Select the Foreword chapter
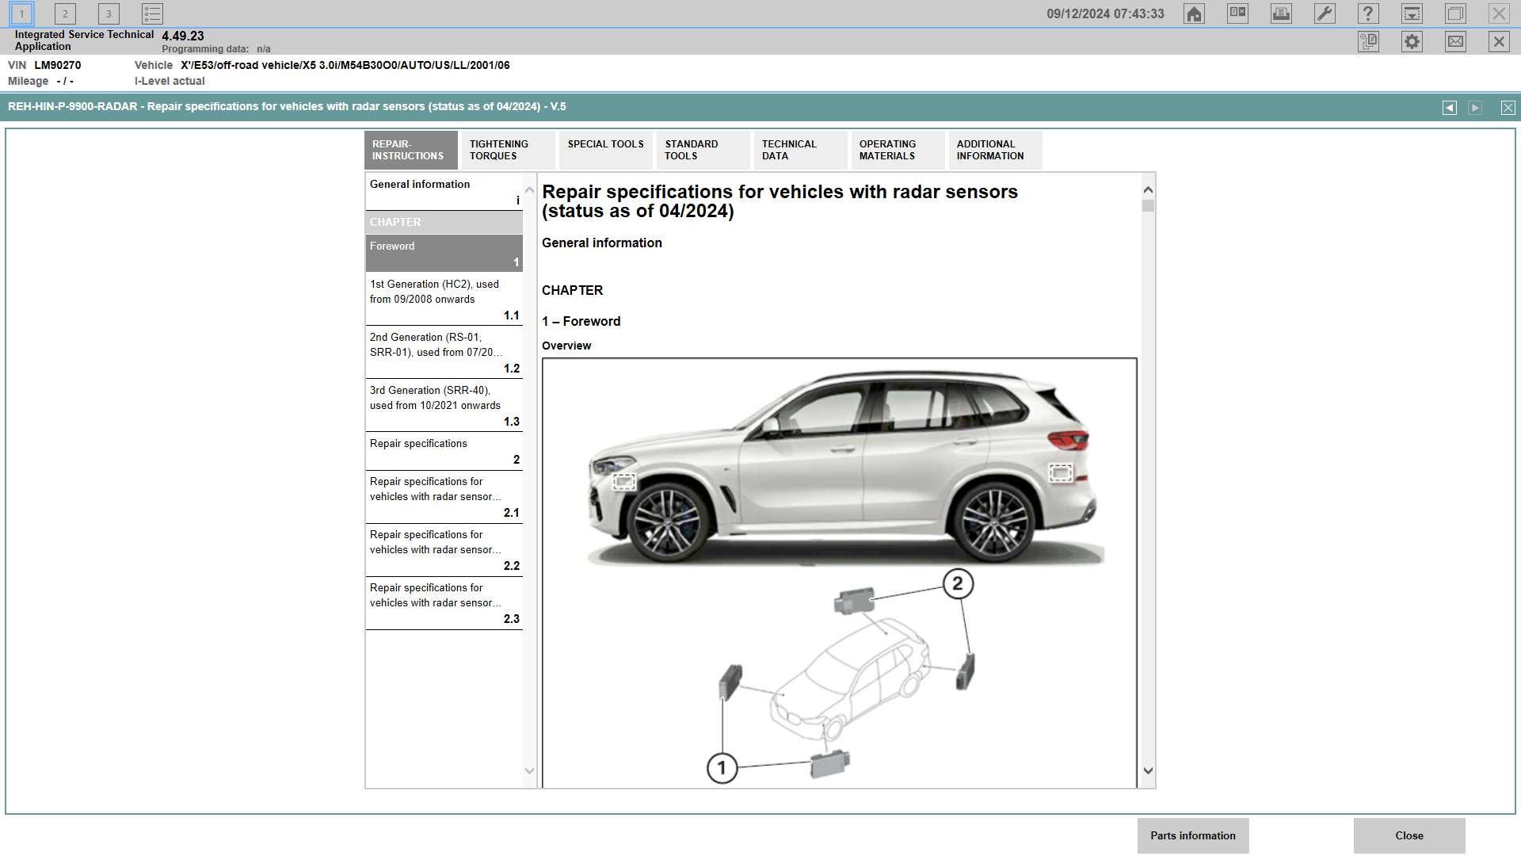 444,252
